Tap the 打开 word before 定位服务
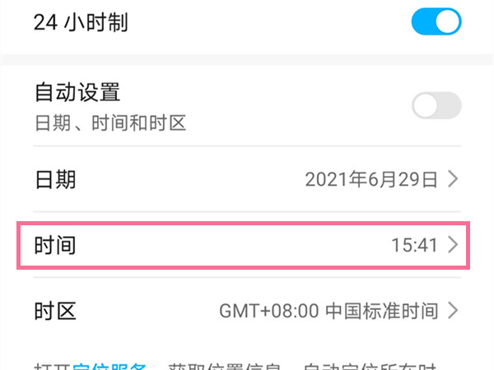Viewport: 494px width, 370px height. pyautogui.click(x=53, y=366)
